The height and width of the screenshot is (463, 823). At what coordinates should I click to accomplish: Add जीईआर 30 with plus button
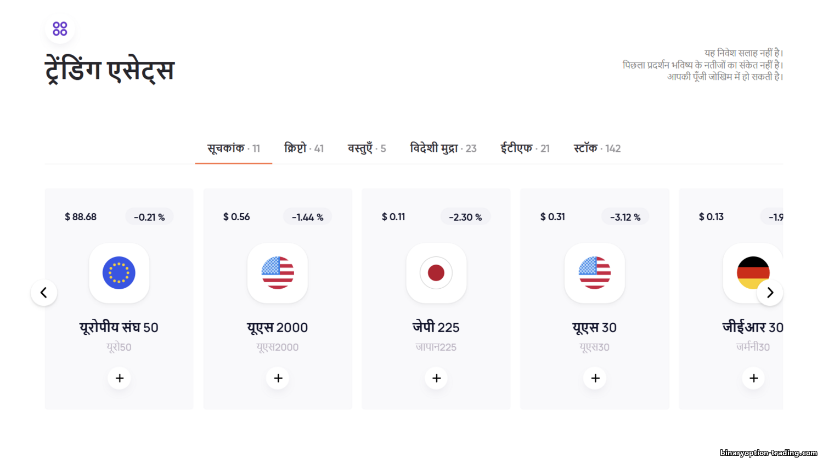click(x=753, y=378)
